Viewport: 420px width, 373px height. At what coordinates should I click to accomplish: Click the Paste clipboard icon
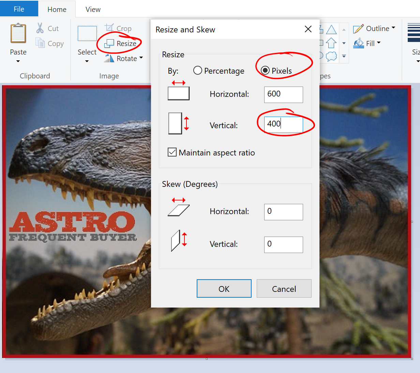(x=18, y=33)
